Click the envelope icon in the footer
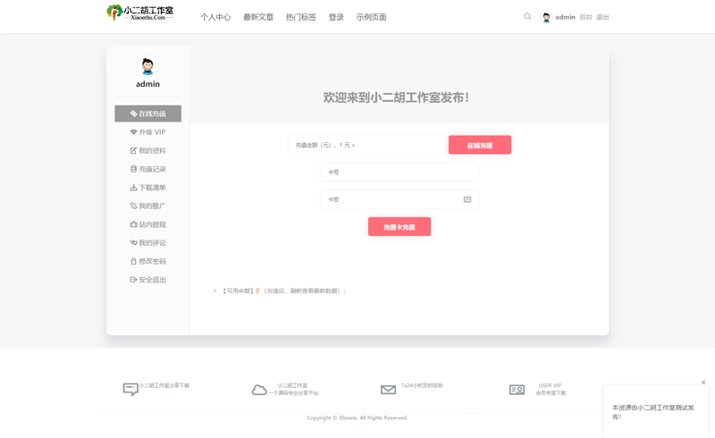The image size is (715, 438). 388,390
